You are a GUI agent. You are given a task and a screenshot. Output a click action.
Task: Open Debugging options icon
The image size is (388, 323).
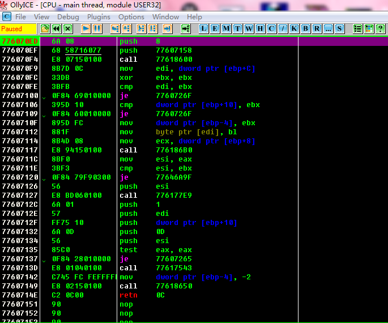coord(357,29)
